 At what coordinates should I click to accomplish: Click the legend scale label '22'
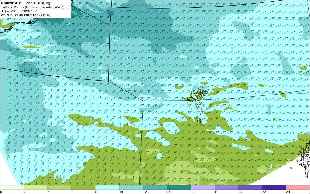pyautogui.click(x=264, y=192)
